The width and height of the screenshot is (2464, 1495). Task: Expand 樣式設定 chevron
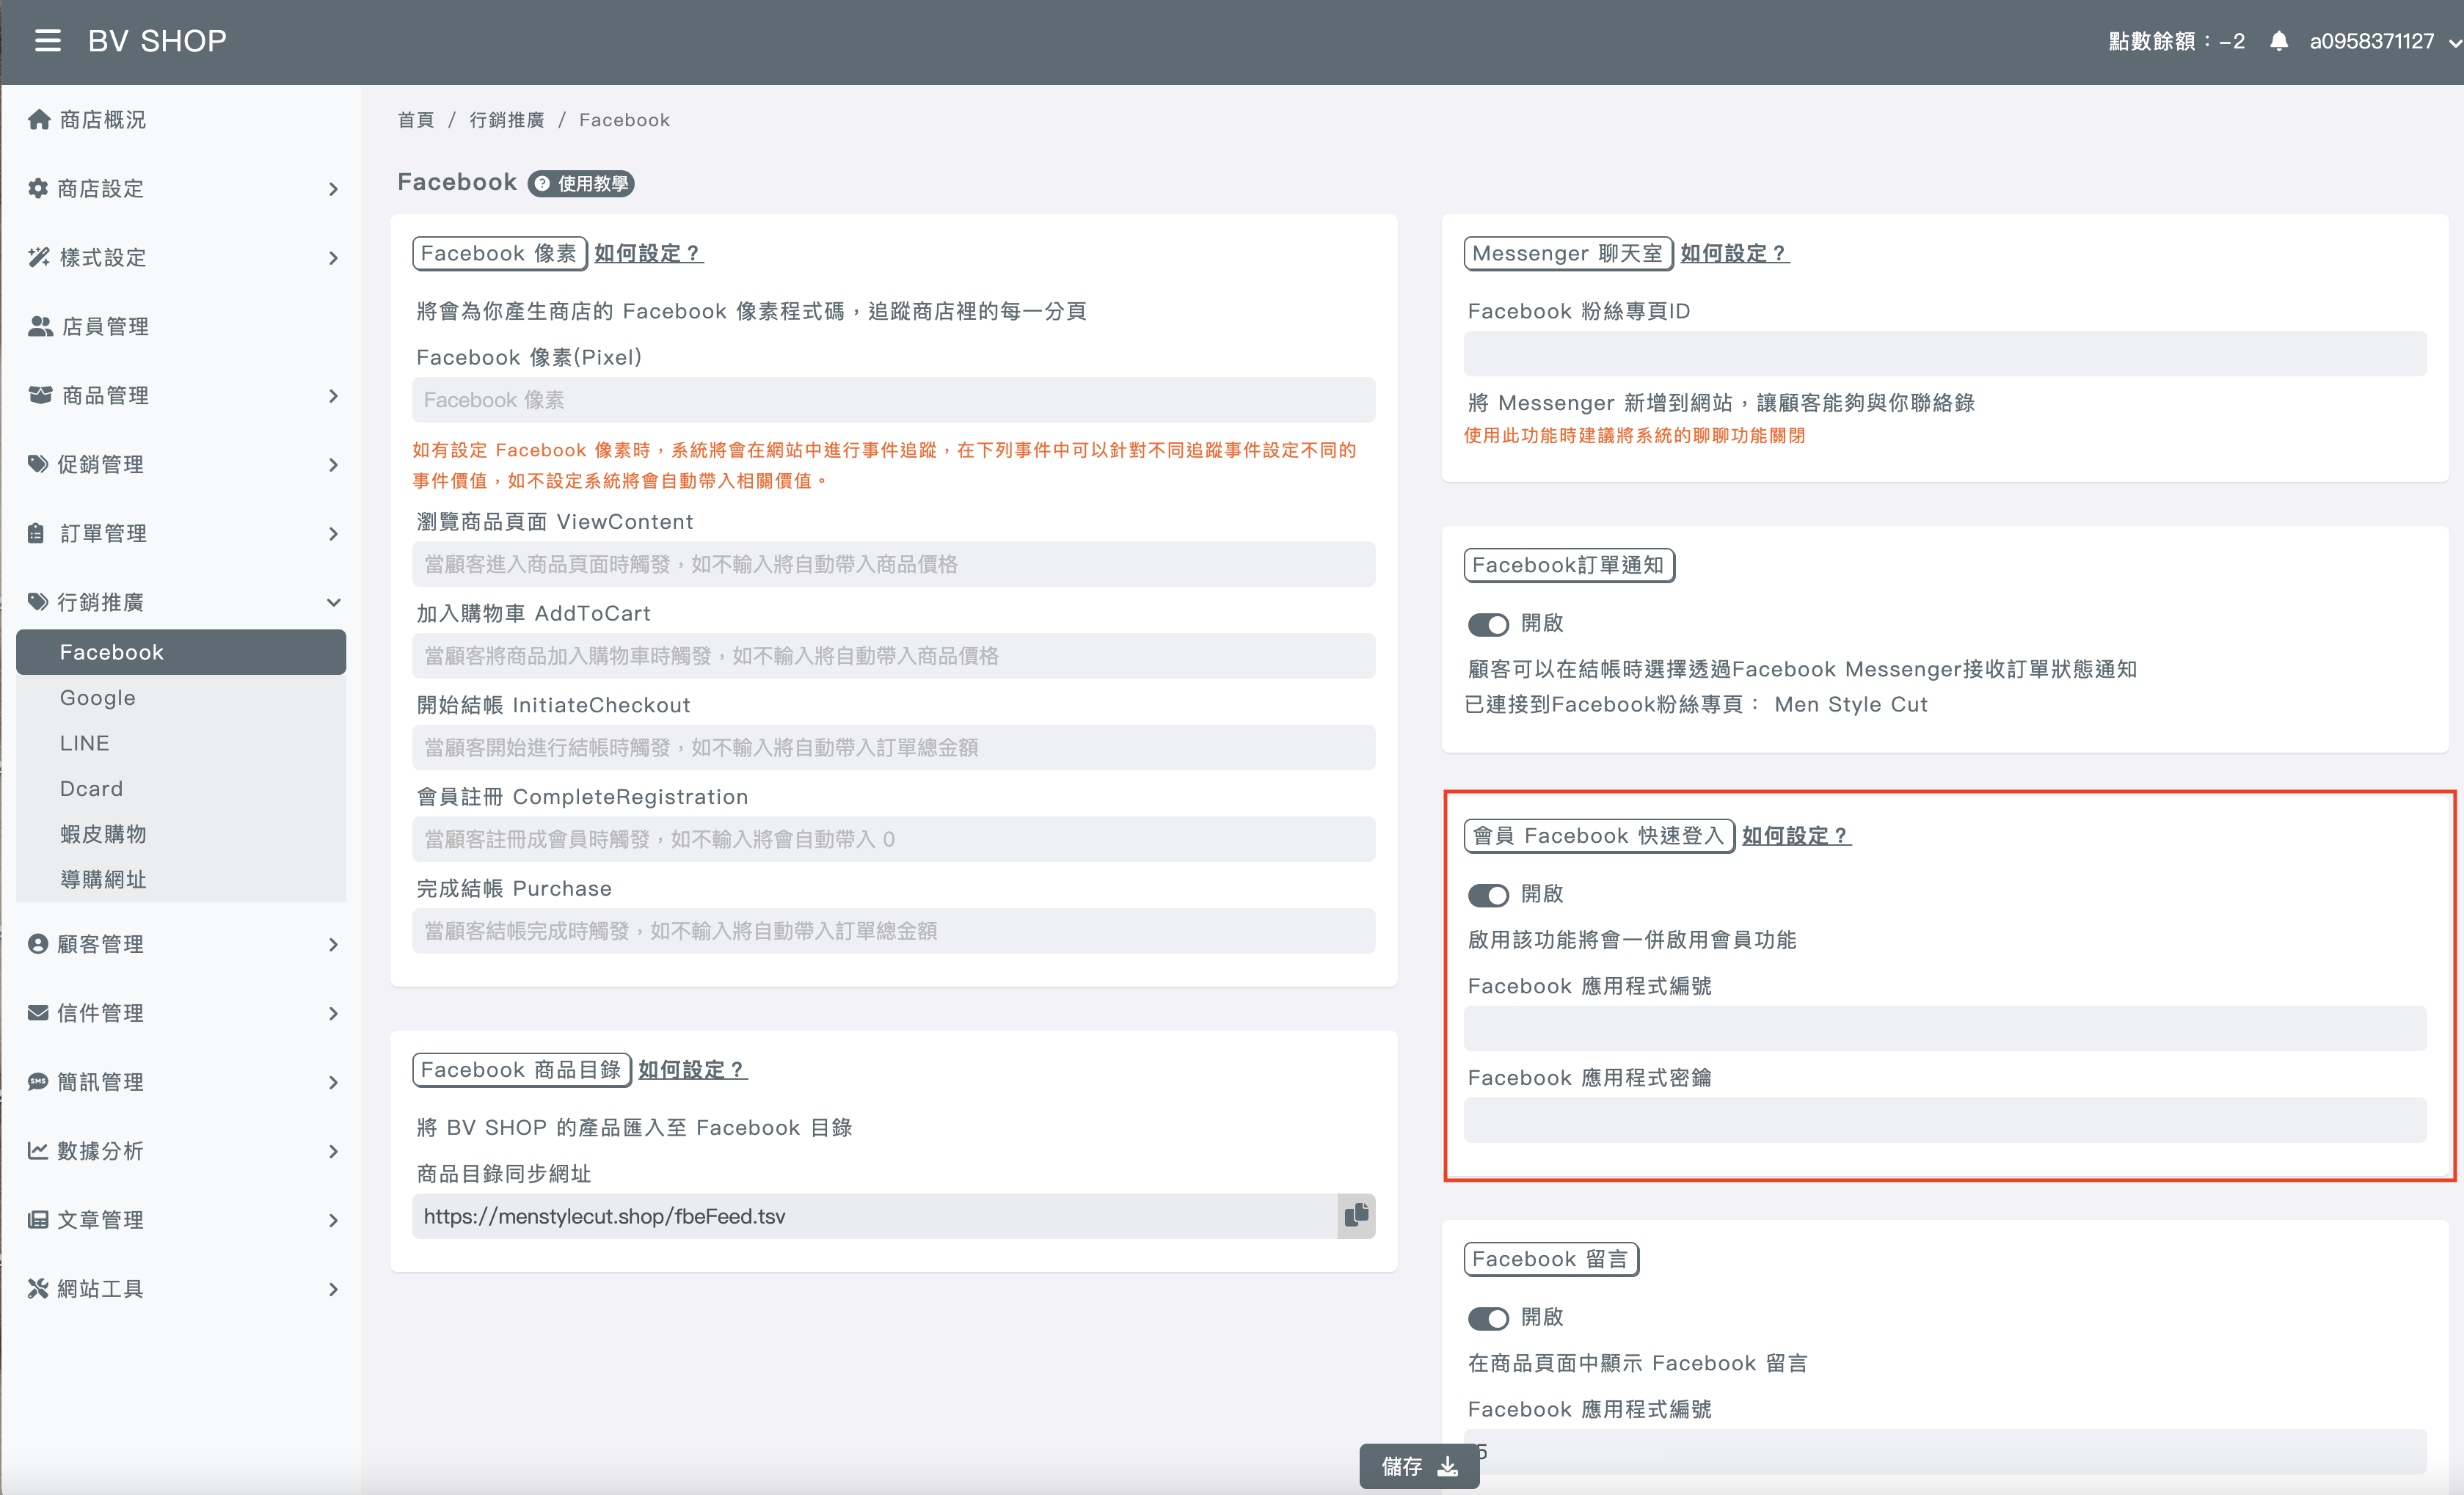click(x=333, y=258)
